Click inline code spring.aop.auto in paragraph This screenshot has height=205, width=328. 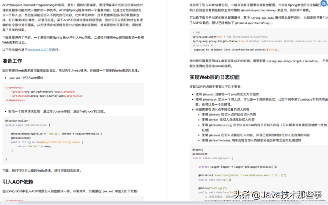tap(262, 18)
